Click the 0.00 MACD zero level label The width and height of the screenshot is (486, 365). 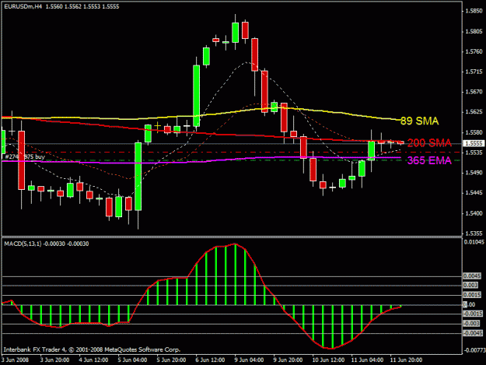pyautogui.click(x=469, y=304)
